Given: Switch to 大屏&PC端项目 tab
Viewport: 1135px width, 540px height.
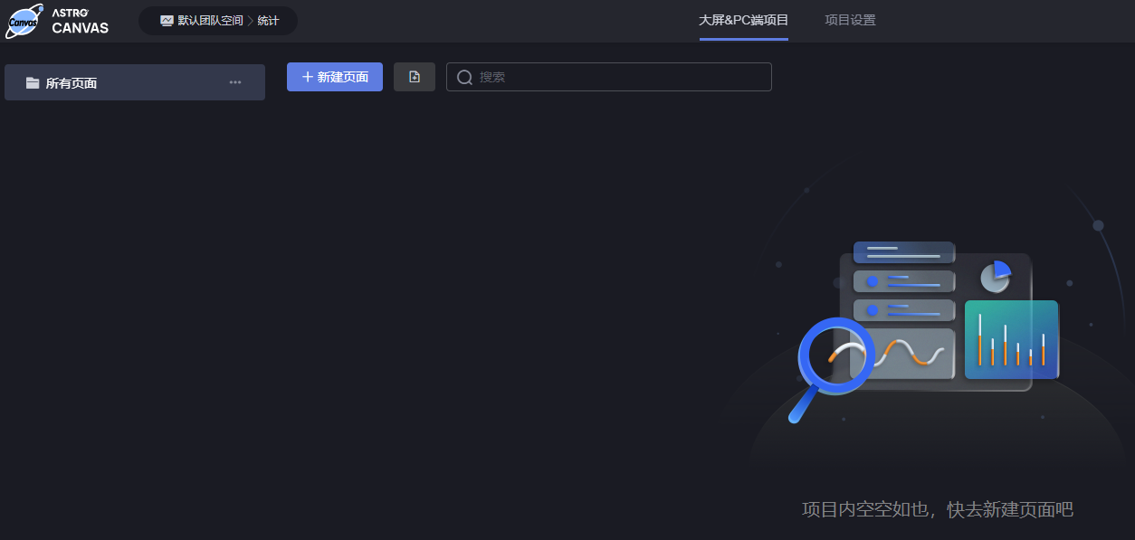Looking at the screenshot, I should click(x=744, y=20).
